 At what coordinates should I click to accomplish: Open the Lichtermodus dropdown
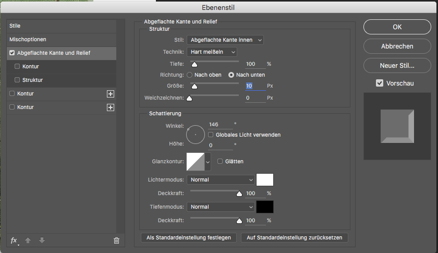coord(221,180)
